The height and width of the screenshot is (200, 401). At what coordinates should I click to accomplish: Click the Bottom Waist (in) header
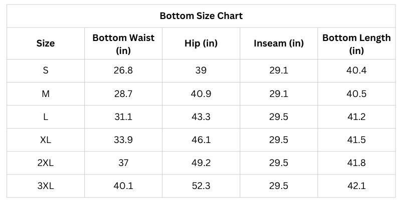(x=123, y=43)
